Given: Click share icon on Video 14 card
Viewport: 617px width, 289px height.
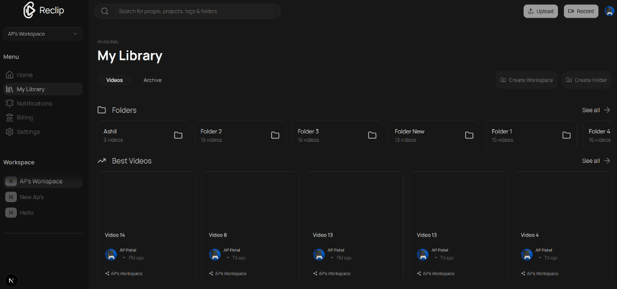Looking at the screenshot, I should pos(107,273).
